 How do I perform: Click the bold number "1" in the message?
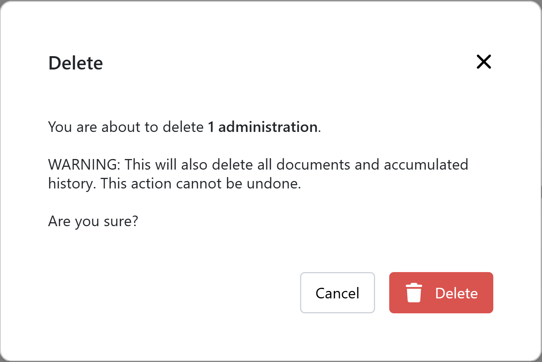click(x=211, y=127)
